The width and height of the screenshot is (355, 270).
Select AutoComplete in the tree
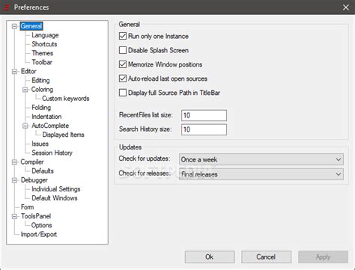(50, 126)
